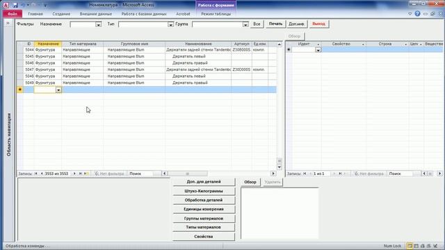Viewport: 445px width, 250px height.
Task: Go to last record in properties subform
Action: [x=340, y=174]
